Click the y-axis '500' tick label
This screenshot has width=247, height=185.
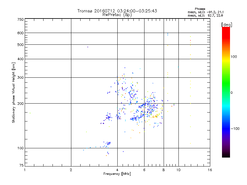20,45
